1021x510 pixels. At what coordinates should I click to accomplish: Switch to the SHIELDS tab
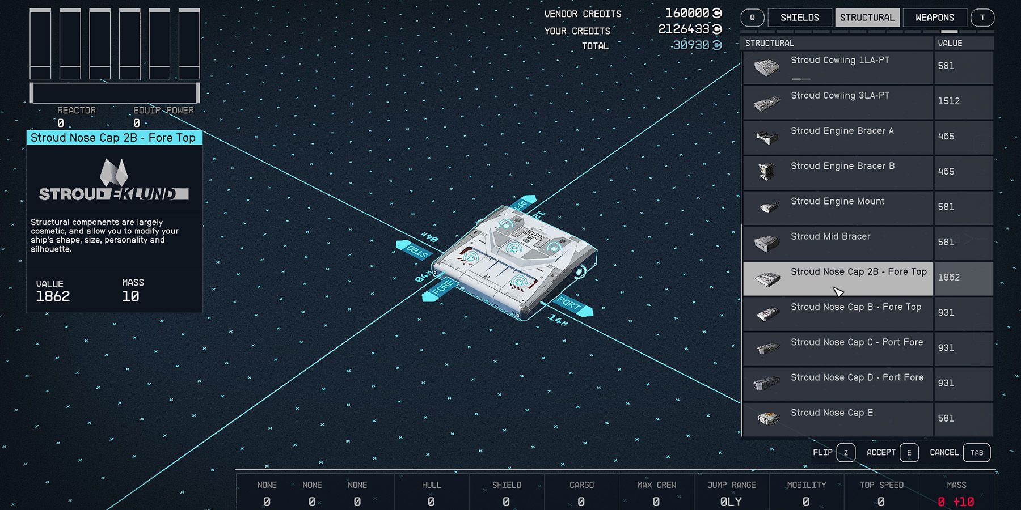tap(800, 17)
